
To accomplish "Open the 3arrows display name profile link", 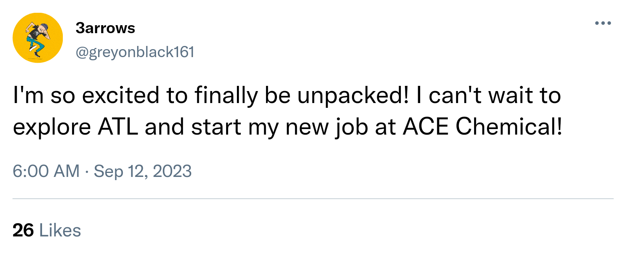I will tap(105, 28).
